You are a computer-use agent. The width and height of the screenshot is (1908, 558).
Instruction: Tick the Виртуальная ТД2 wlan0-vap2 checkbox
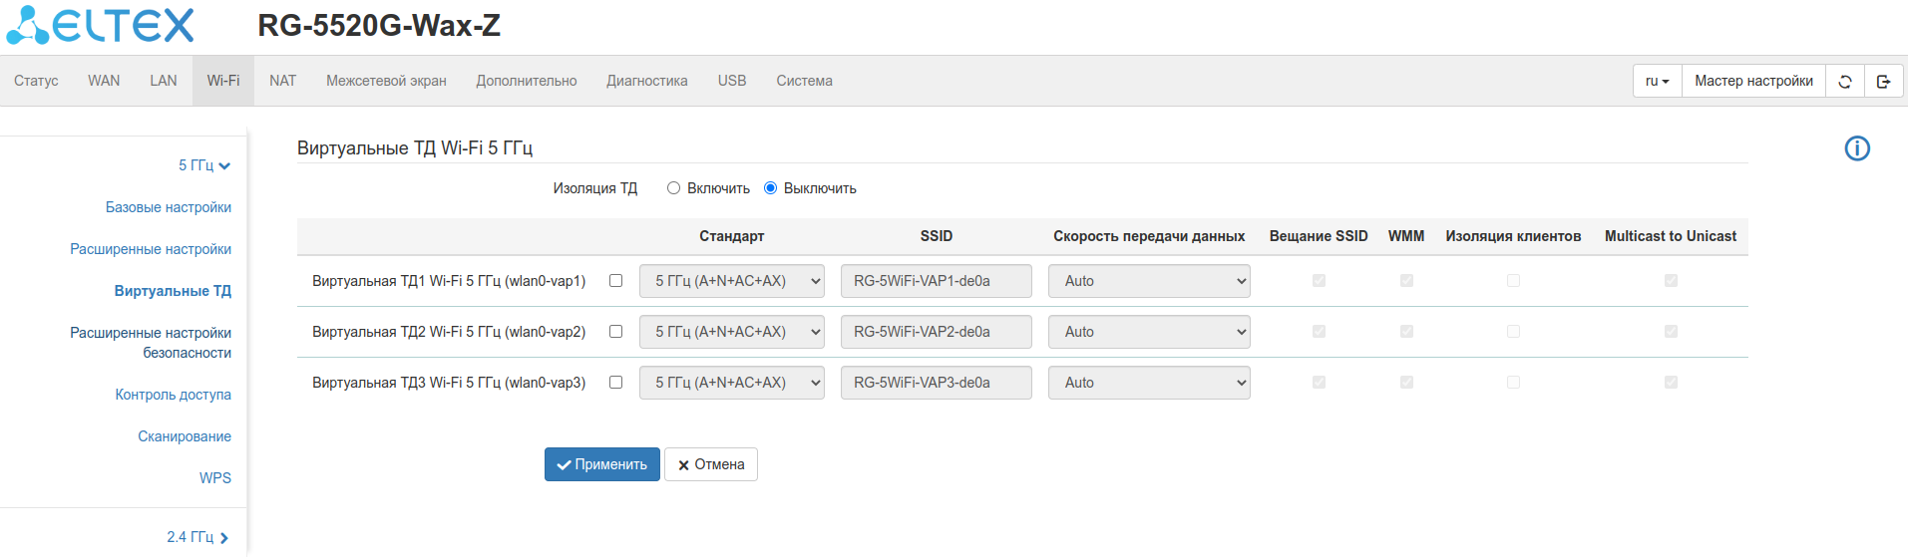pyautogui.click(x=615, y=332)
